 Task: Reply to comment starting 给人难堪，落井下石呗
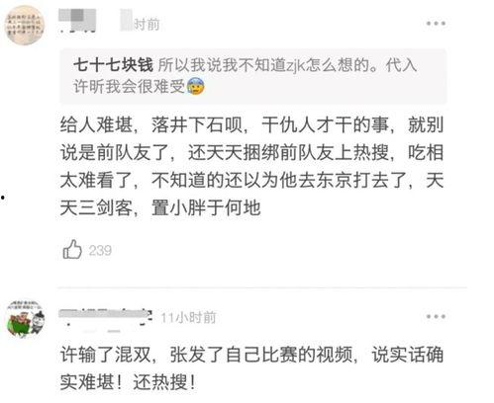point(251,167)
